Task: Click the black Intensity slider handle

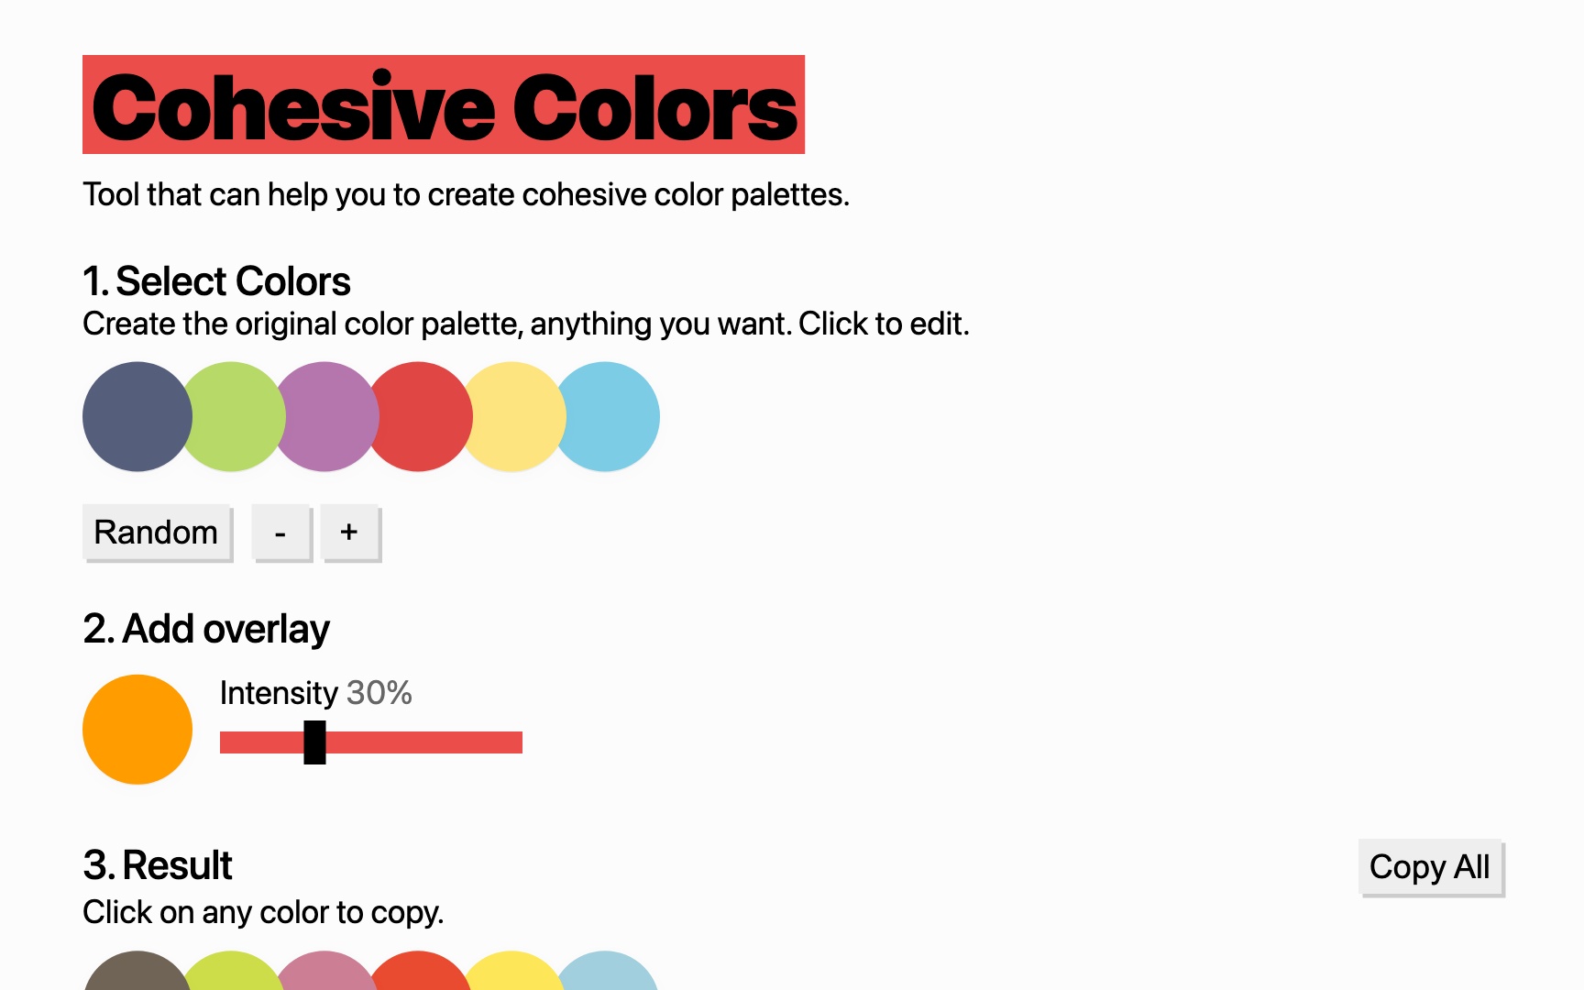Action: (x=314, y=742)
